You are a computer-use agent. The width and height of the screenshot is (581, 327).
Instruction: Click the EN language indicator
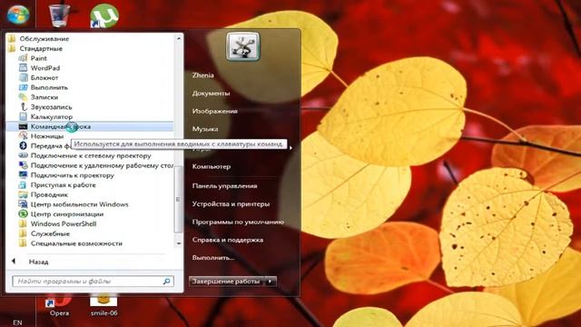[17, 322]
